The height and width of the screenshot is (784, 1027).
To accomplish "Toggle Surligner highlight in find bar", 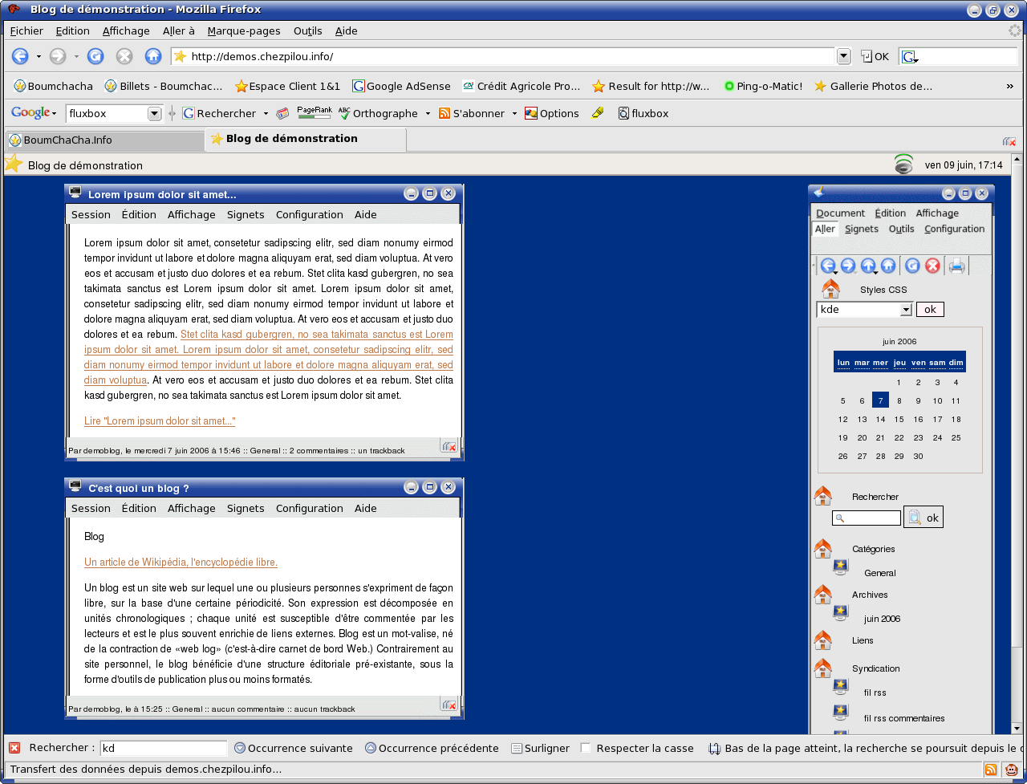I will [x=540, y=748].
